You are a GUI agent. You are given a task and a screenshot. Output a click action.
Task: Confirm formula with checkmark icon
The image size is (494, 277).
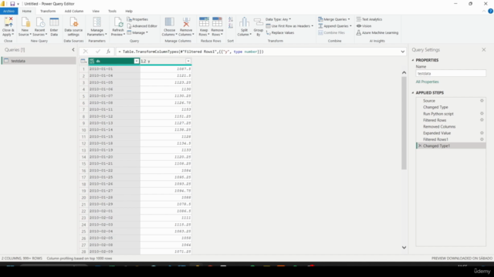click(98, 52)
